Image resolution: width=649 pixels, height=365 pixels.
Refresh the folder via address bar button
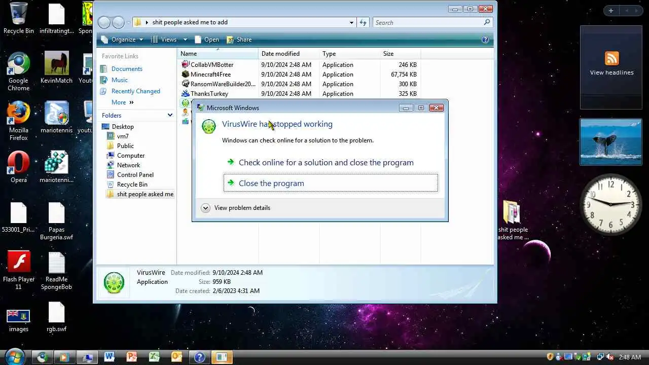coord(363,22)
